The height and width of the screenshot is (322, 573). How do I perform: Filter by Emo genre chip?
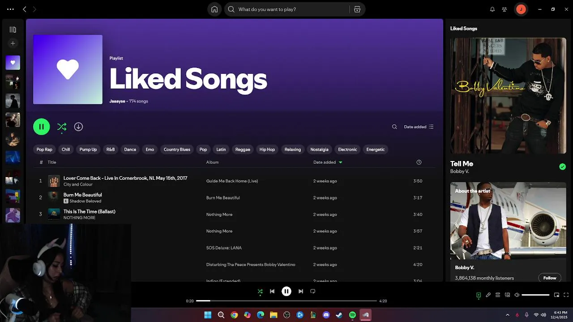point(150,149)
